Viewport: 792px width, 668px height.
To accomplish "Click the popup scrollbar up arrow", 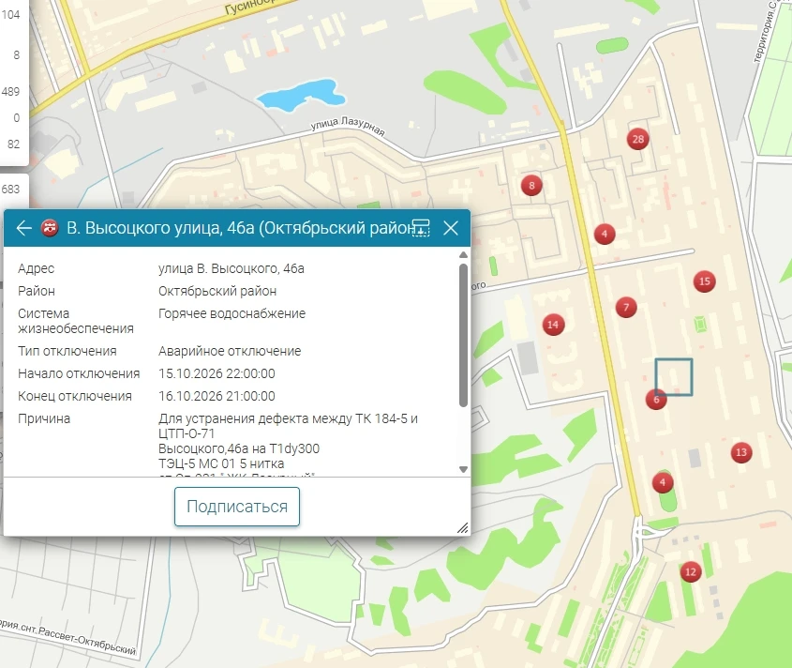I will pos(463,255).
